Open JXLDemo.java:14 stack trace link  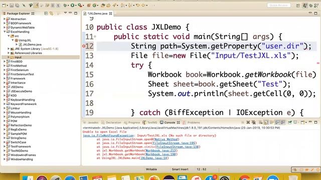point(153,158)
